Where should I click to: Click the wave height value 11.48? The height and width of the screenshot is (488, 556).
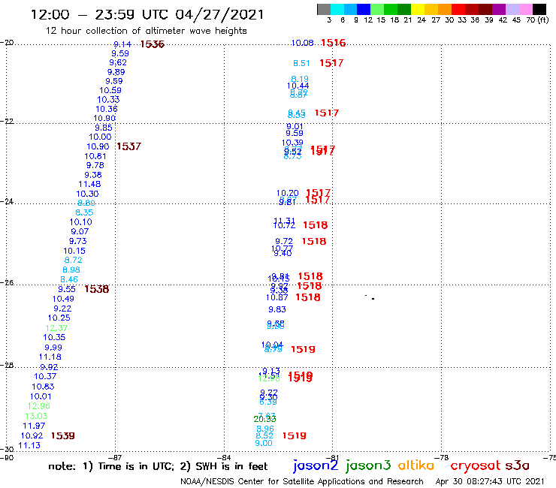(x=89, y=184)
